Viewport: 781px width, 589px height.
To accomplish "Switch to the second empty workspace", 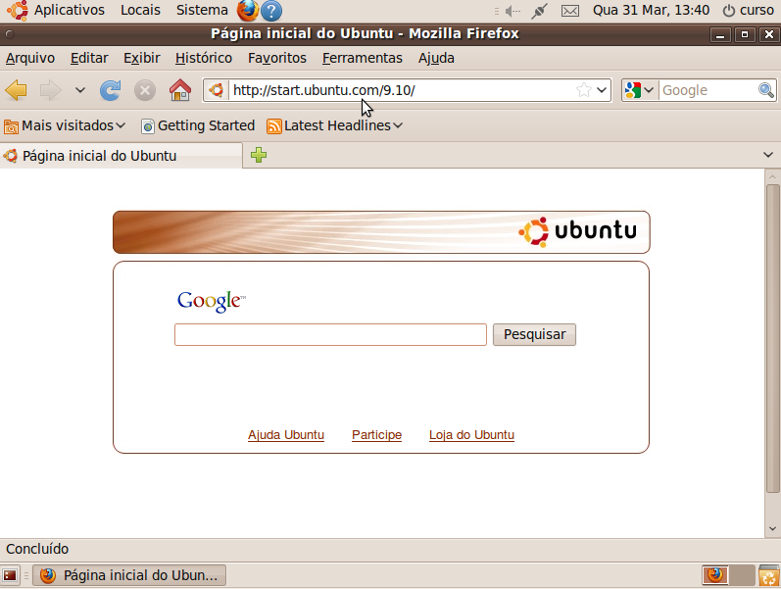I will (x=742, y=575).
